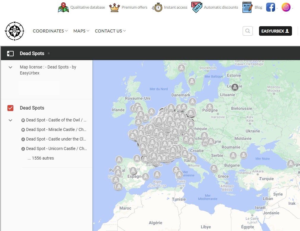Open Automatic discounts link
This screenshot has height=231, width=300.
(x=221, y=7)
